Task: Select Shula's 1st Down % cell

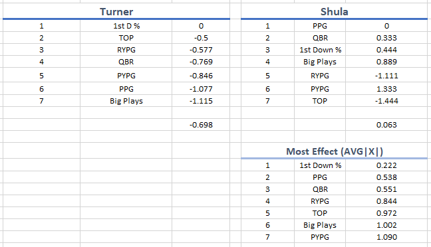Action: point(320,50)
